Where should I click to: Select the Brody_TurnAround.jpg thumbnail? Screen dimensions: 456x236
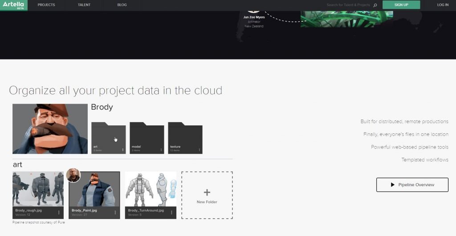point(151,189)
